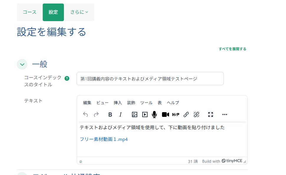Insert an image using the image icon
Screen dimensions: 286x175
tap(134, 115)
